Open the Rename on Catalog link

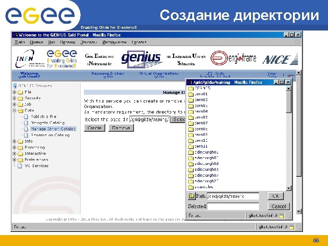(50, 135)
